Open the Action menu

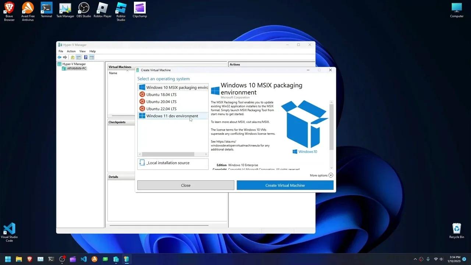click(71, 51)
